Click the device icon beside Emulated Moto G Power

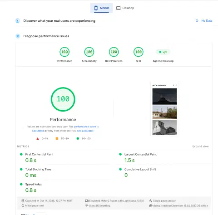(87, 201)
